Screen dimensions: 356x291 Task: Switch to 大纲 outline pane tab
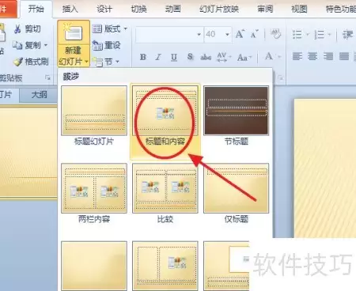[x=39, y=94]
